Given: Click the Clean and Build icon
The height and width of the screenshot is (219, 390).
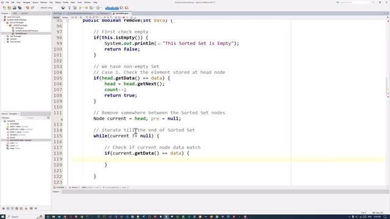Looking at the screenshot, I should (x=74, y=8).
